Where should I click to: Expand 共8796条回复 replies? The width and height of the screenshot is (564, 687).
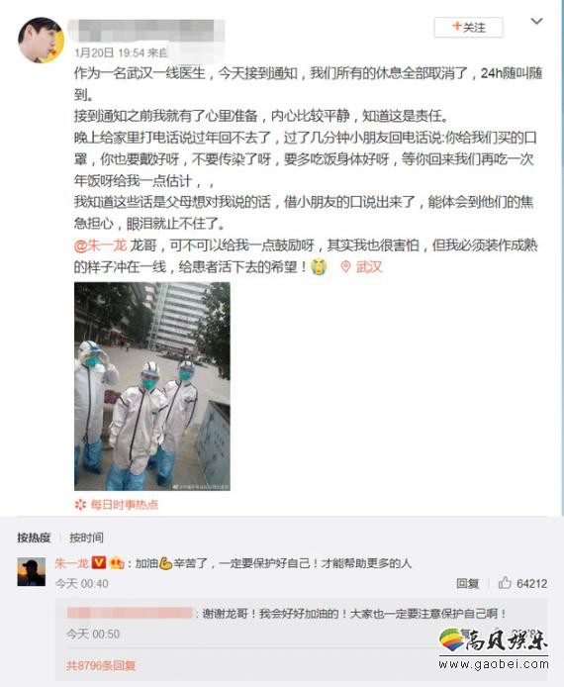[x=101, y=665]
